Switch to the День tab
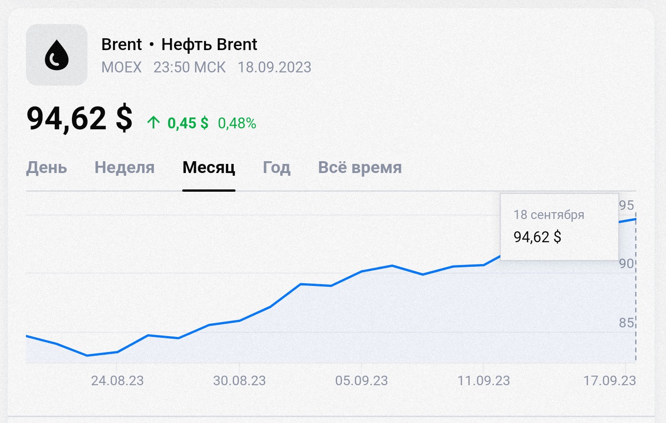Viewport: 666px width, 423px height. (x=46, y=168)
